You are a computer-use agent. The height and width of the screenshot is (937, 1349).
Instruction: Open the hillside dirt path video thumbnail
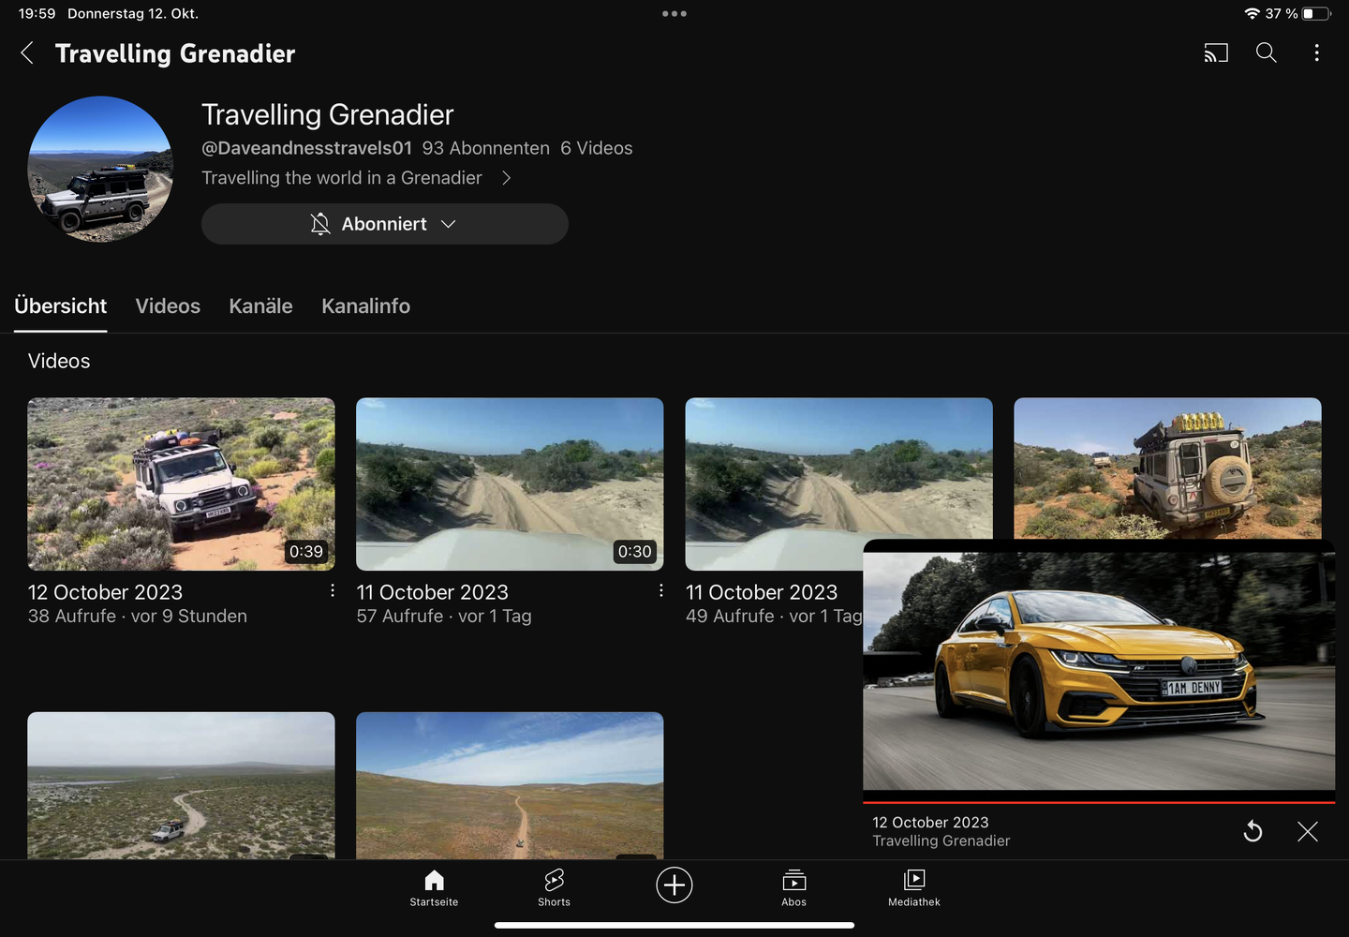tap(510, 785)
